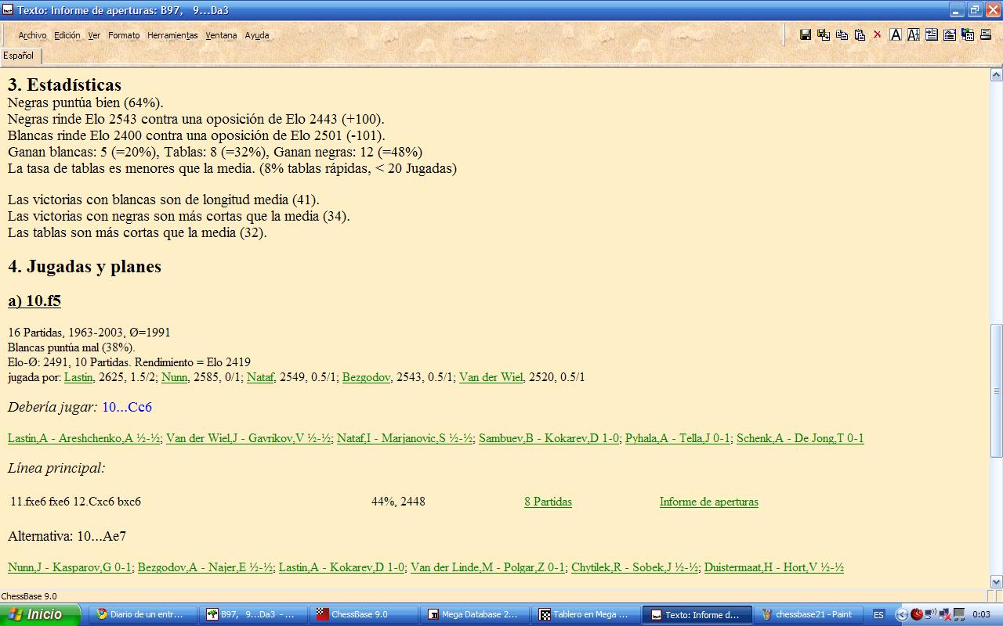Viewport: 1003px width, 626px height.
Task: Click the '8 Partidas' link
Action: click(x=548, y=502)
